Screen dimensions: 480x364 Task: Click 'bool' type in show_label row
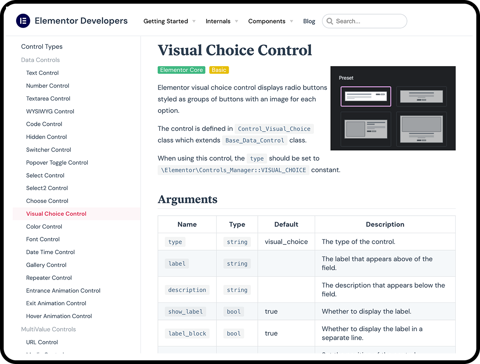[x=234, y=311]
